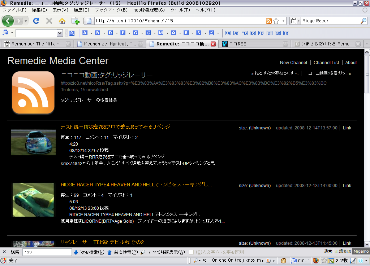Click the G! bookmark toolbar button

click(278, 33)
